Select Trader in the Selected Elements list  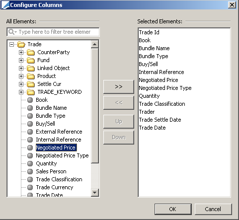[x=147, y=112]
